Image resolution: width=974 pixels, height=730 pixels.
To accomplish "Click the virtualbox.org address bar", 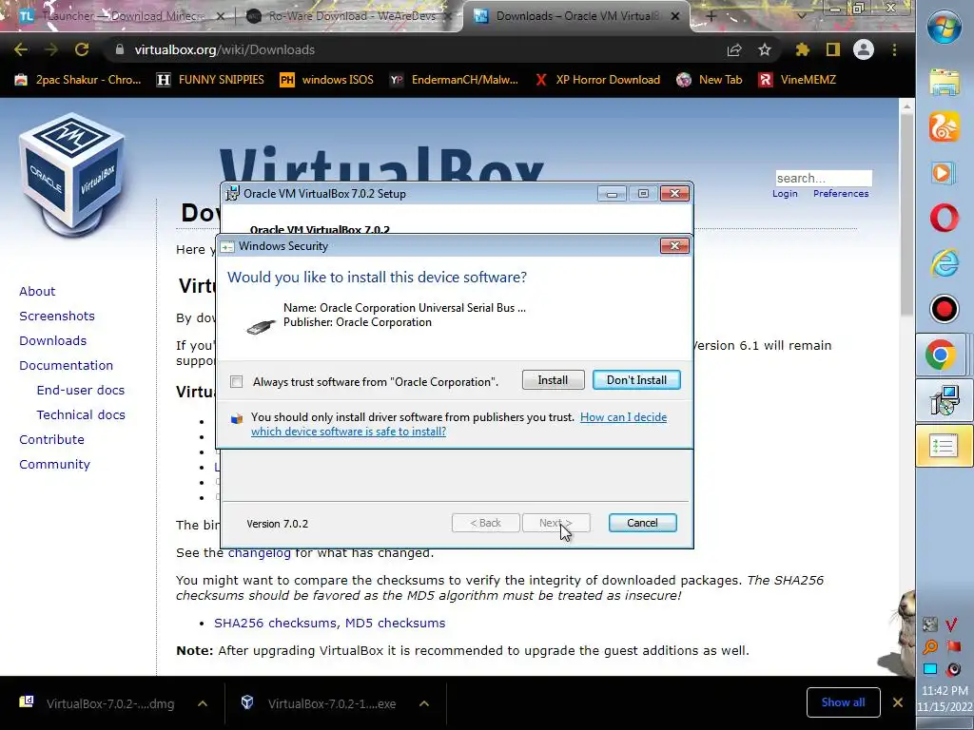I will [410, 49].
